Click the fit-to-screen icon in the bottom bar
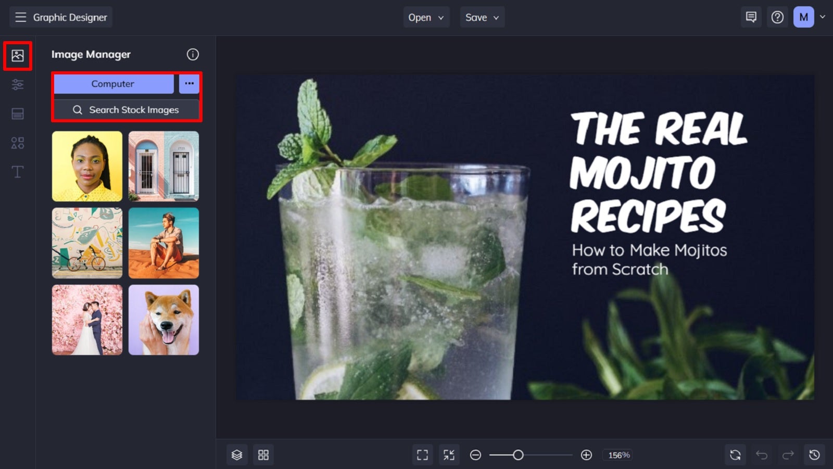This screenshot has width=833, height=469. pyautogui.click(x=422, y=454)
